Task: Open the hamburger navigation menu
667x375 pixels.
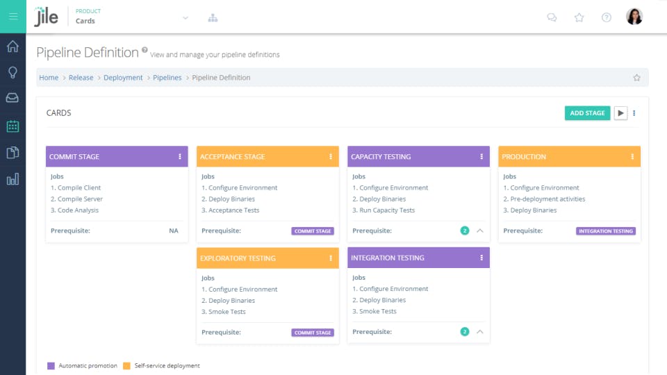Action: [x=13, y=17]
